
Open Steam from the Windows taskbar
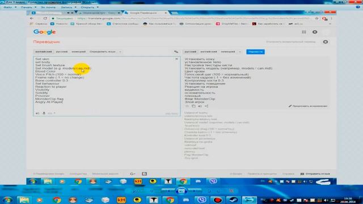click(233, 200)
